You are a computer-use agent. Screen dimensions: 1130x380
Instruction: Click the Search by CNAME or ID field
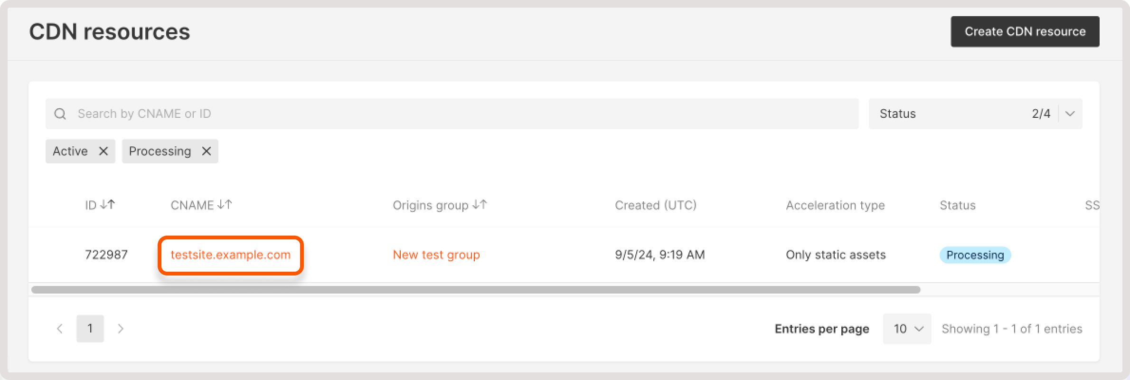click(x=332, y=114)
